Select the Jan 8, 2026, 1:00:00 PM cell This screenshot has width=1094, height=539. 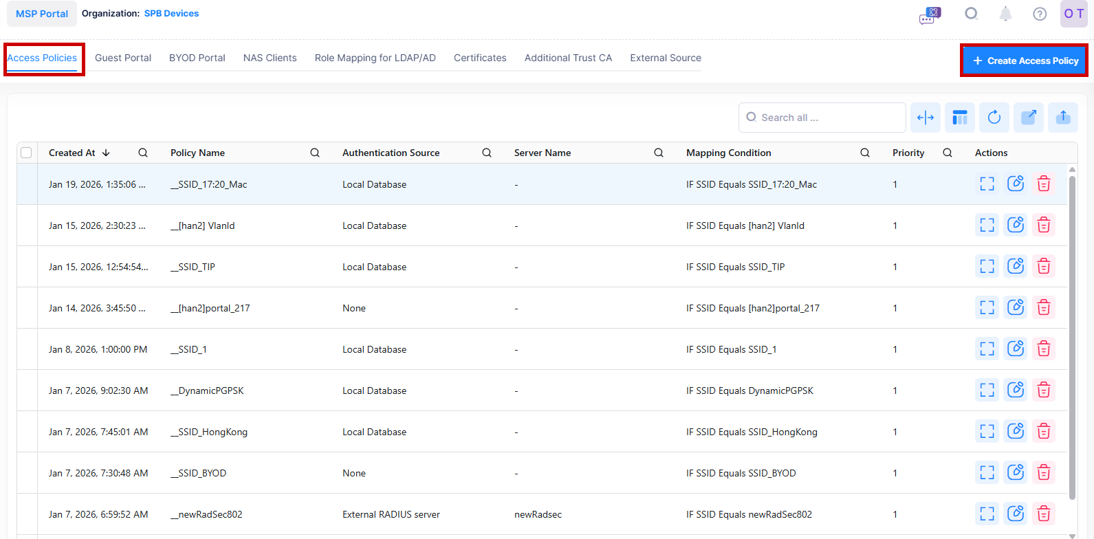(x=98, y=349)
